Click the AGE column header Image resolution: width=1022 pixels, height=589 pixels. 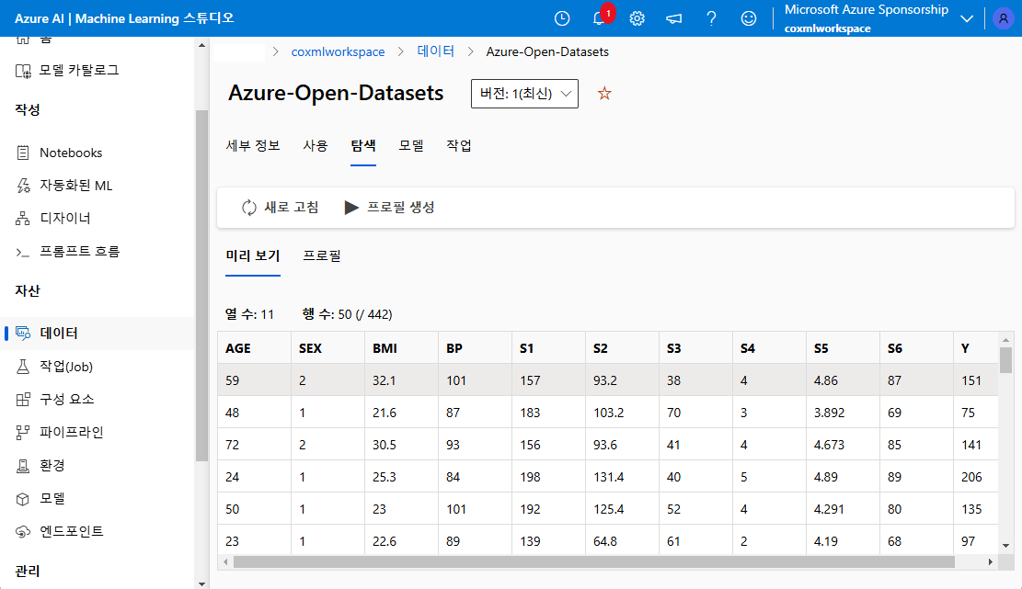pyautogui.click(x=254, y=348)
